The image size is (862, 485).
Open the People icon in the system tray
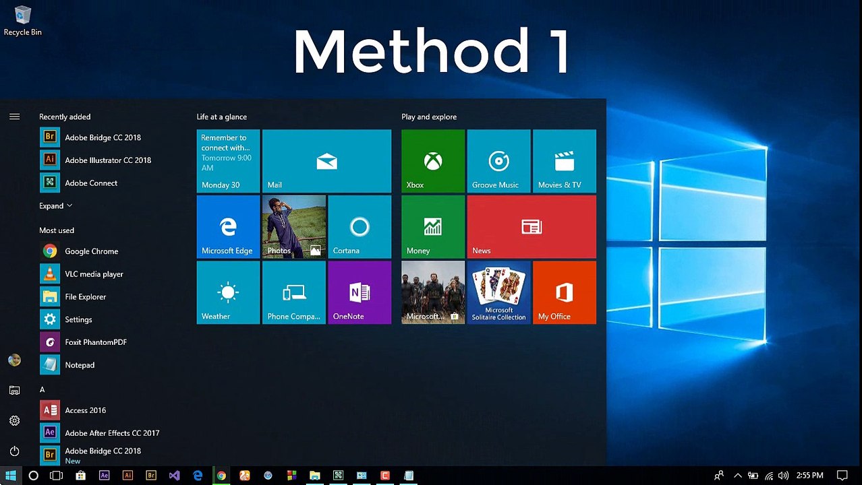[720, 476]
